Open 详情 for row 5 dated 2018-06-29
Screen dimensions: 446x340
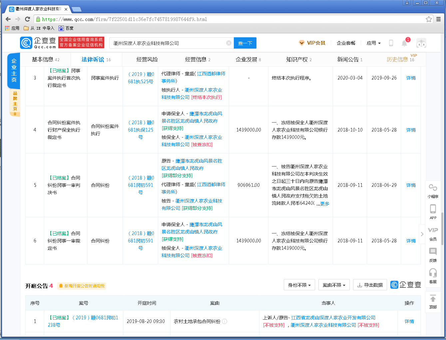click(x=411, y=185)
